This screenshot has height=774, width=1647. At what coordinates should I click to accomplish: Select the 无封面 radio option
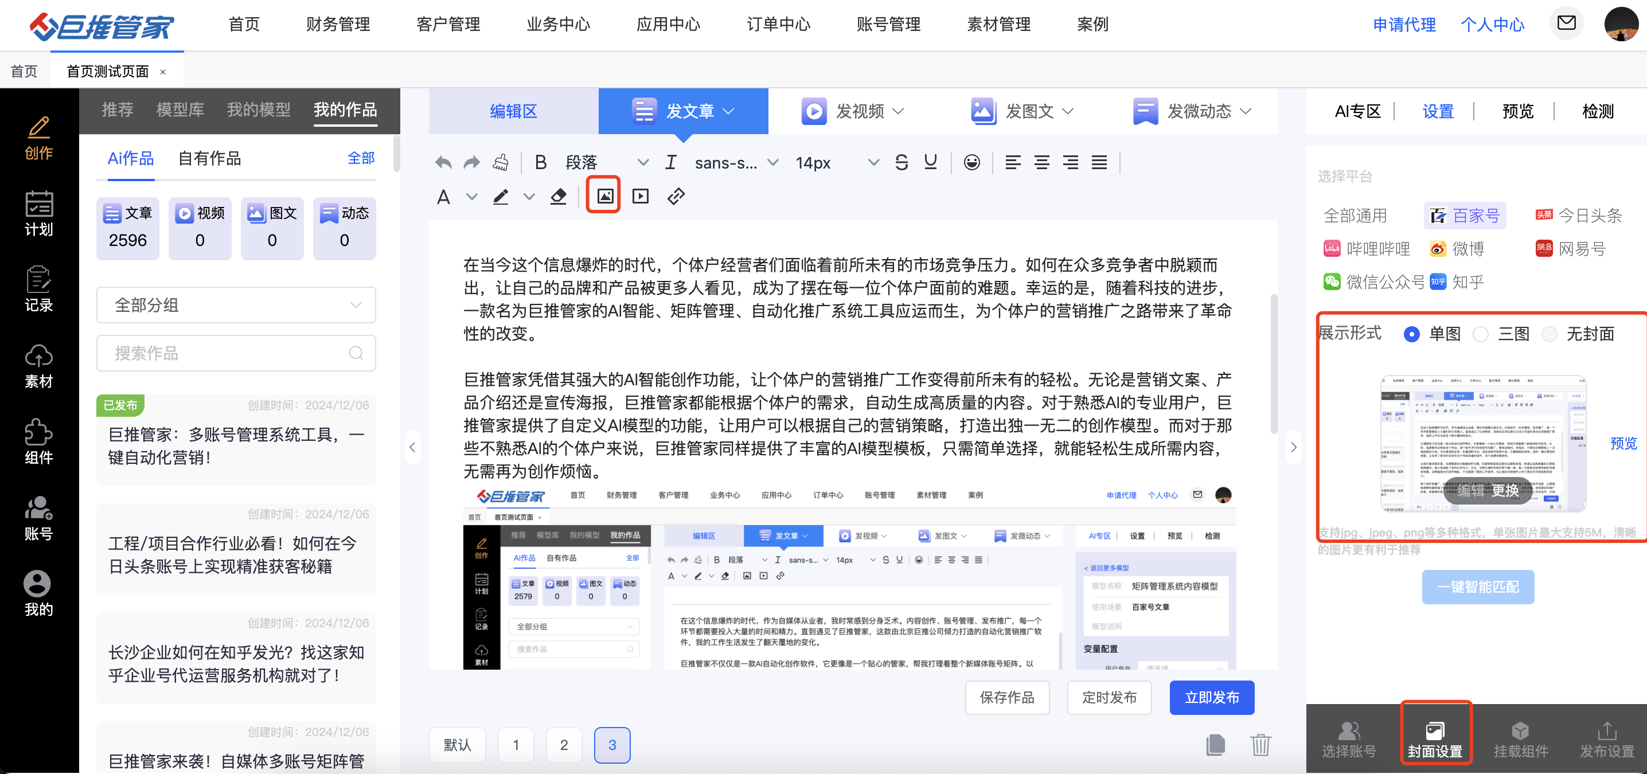(1549, 334)
